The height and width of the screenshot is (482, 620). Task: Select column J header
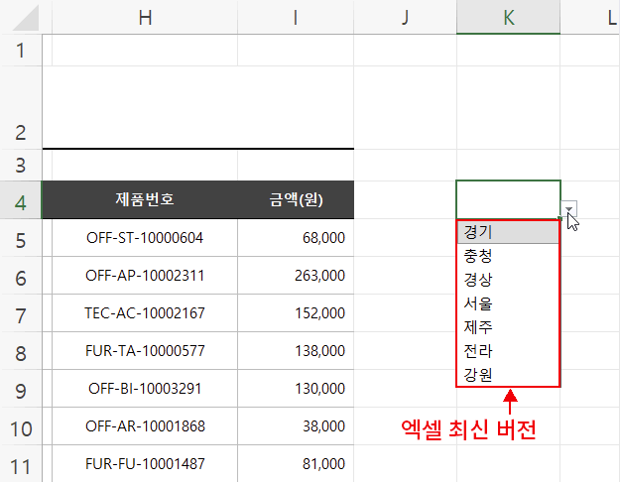[405, 17]
